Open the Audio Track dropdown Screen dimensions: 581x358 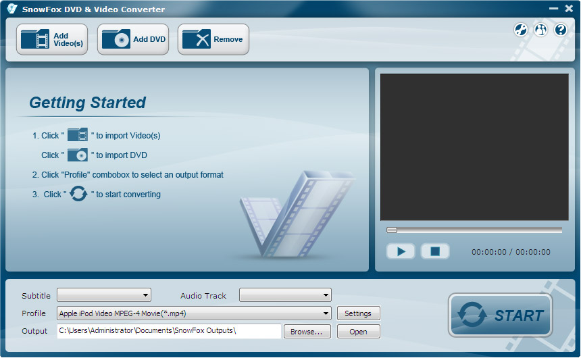pos(285,295)
